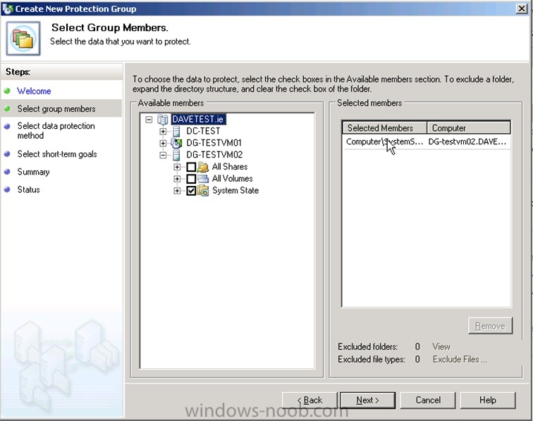
Task: Expand the System State node
Action: (x=177, y=191)
